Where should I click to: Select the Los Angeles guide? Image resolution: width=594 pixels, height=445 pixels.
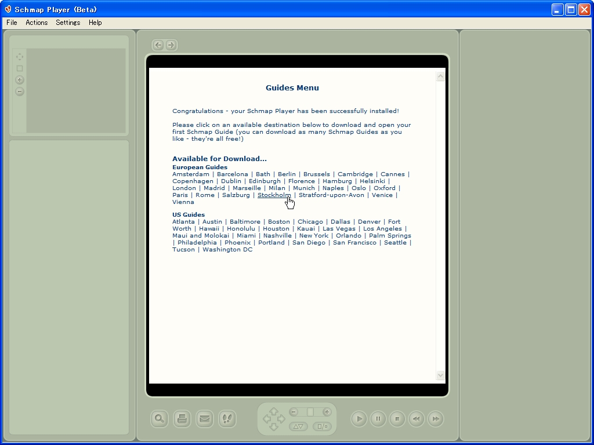(382, 229)
